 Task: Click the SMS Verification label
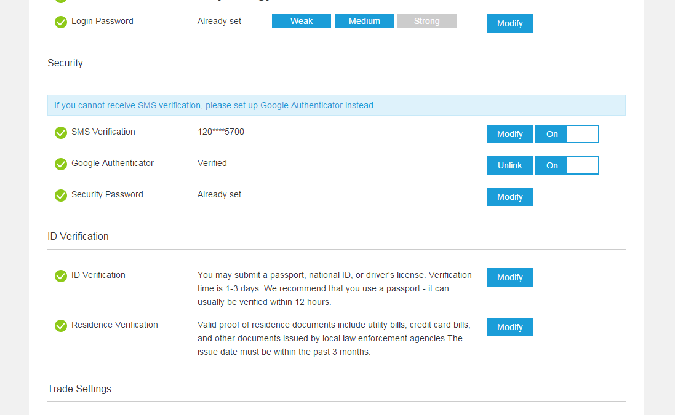103,132
